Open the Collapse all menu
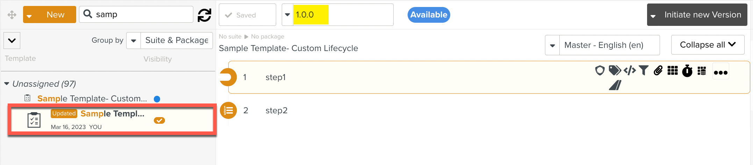Screen dimensions: 753x165 (708, 45)
